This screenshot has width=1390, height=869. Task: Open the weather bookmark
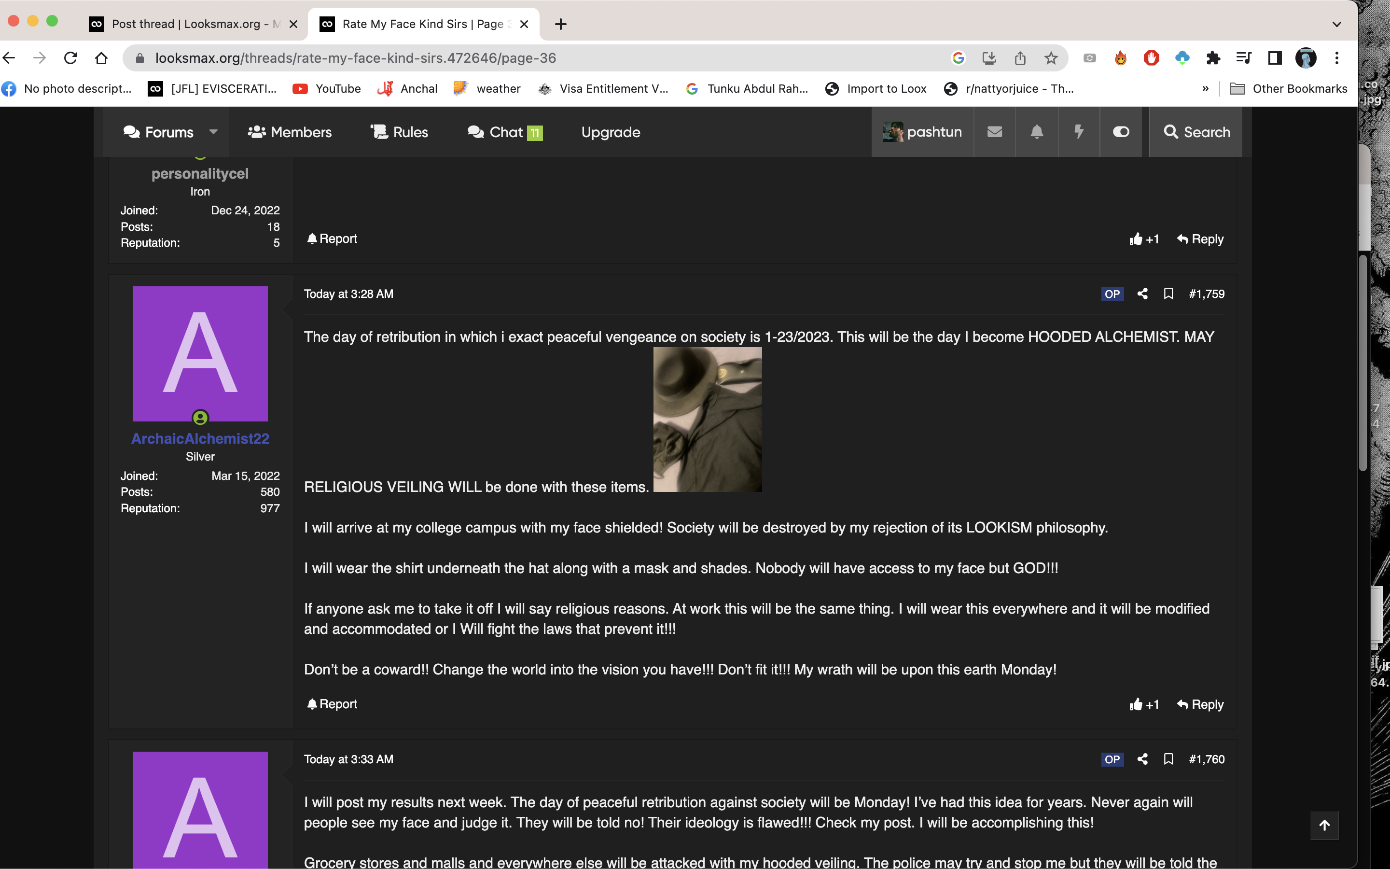point(487,88)
